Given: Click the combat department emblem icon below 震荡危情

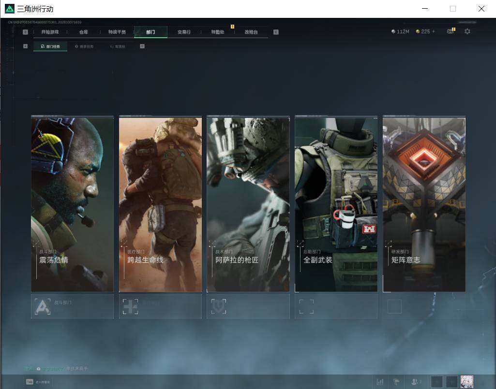Looking at the screenshot, I should [43, 306].
